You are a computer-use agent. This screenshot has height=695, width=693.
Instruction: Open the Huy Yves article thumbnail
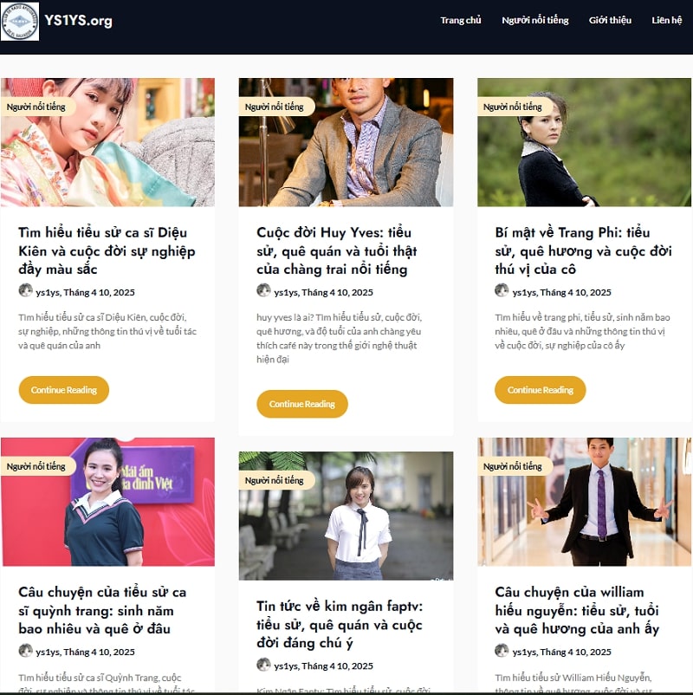[x=346, y=142]
